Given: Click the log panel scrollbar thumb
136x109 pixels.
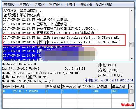Looking at the screenshot, I should (132, 44).
